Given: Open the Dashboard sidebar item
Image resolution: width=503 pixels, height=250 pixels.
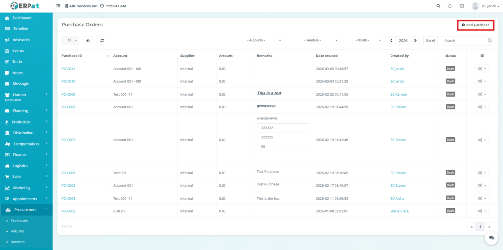Looking at the screenshot, I should click(22, 18).
